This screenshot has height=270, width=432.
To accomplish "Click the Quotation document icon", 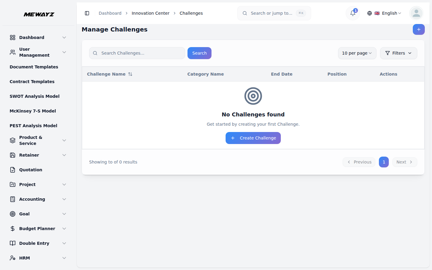I will [x=13, y=170].
